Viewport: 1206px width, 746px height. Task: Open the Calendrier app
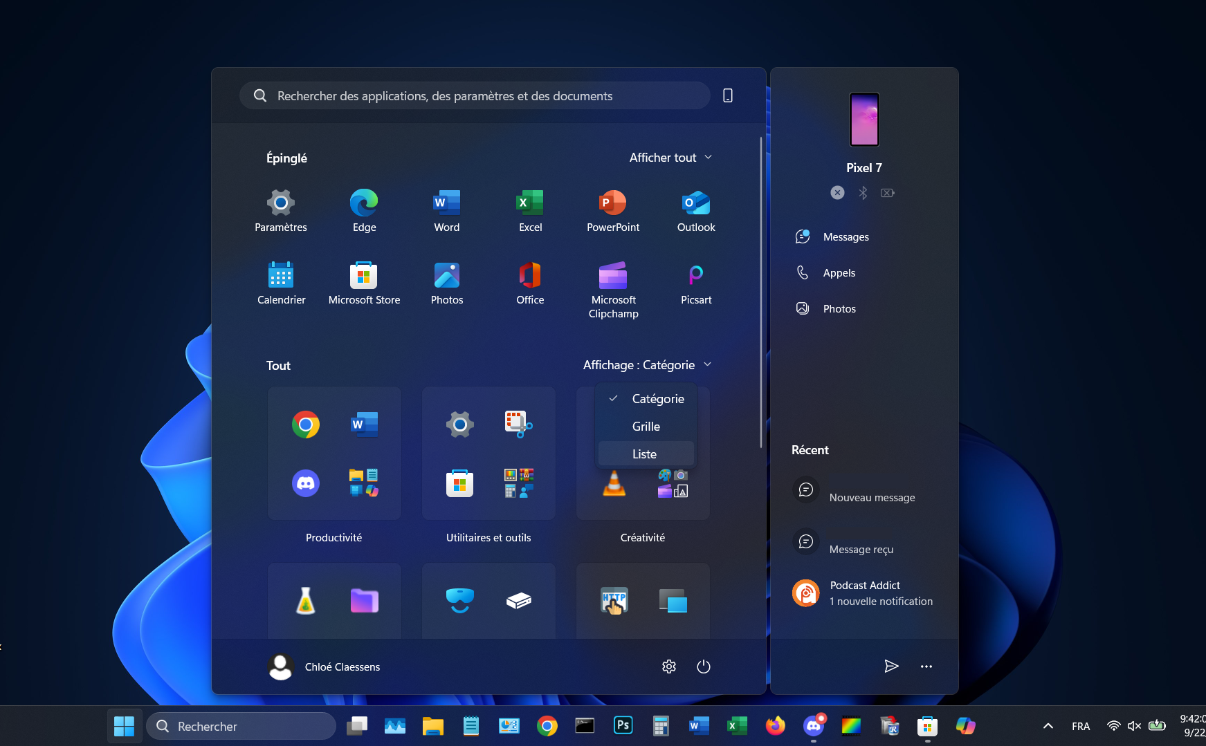coord(281,280)
